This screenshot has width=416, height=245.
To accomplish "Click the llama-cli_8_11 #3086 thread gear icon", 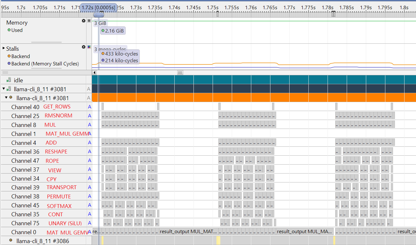I will [x=11, y=241].
